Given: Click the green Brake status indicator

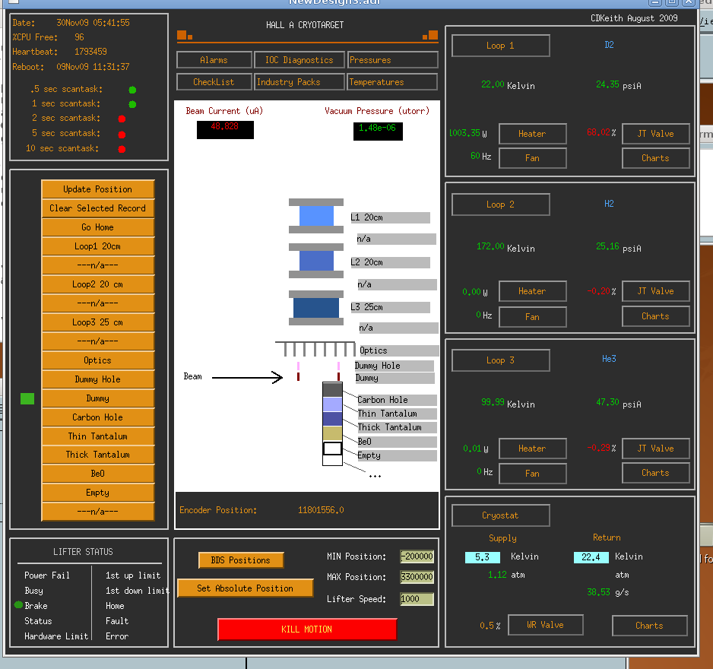Looking at the screenshot, I should [19, 605].
